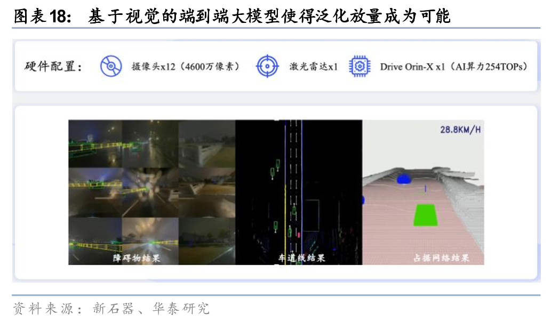Click the 占据网格结果 caption
Viewport: 559px width, 322px height.
coord(441,258)
